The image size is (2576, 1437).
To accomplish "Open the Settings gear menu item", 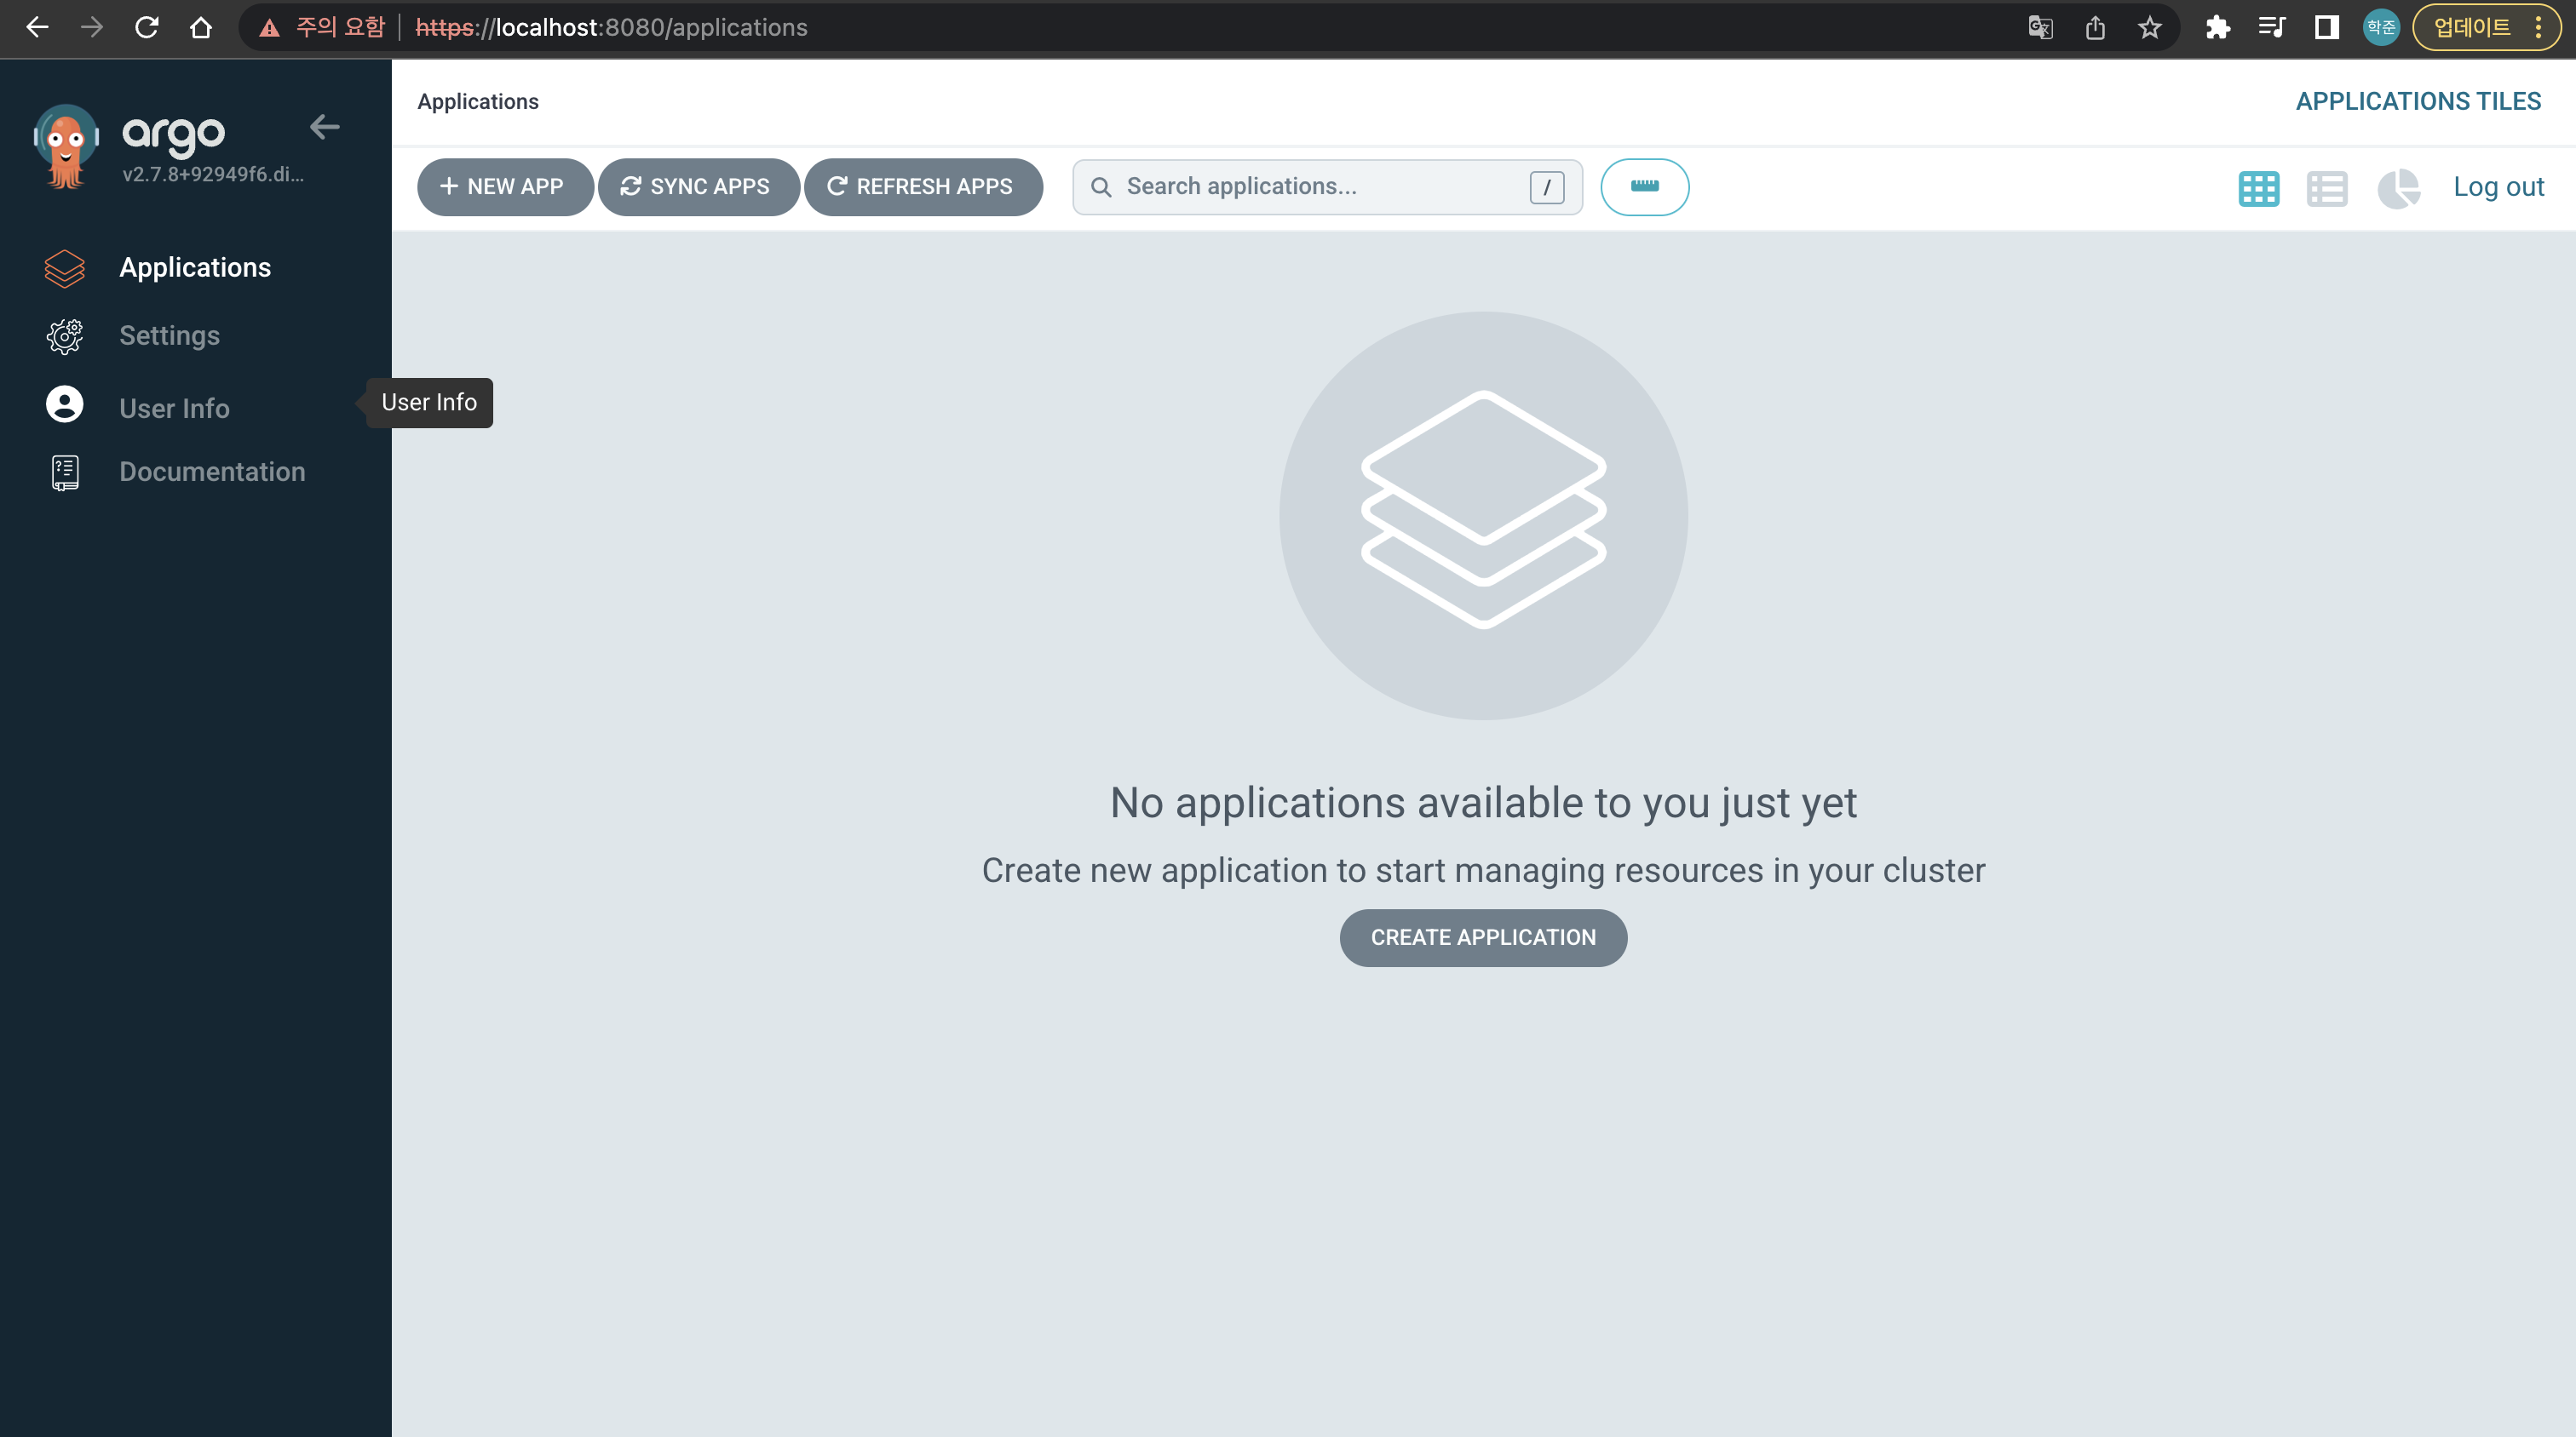I will pos(65,335).
